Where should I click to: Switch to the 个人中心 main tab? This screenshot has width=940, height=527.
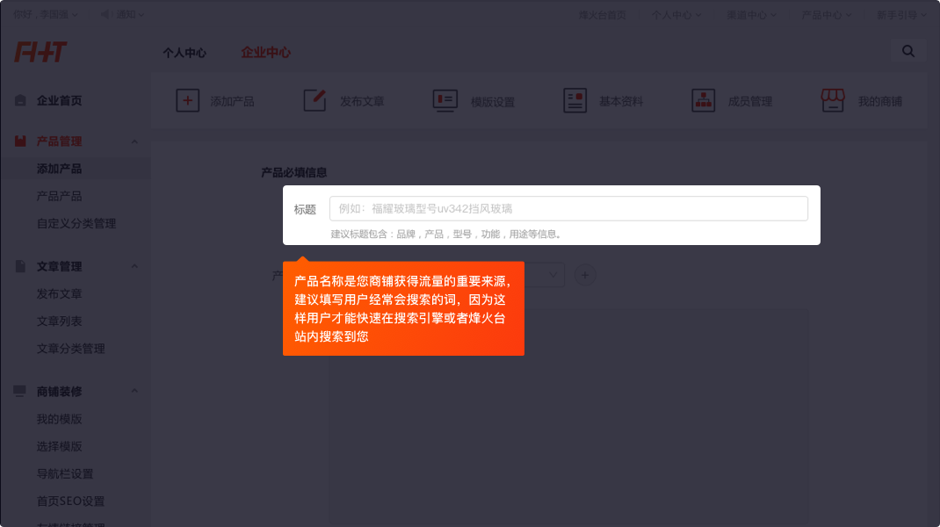184,53
